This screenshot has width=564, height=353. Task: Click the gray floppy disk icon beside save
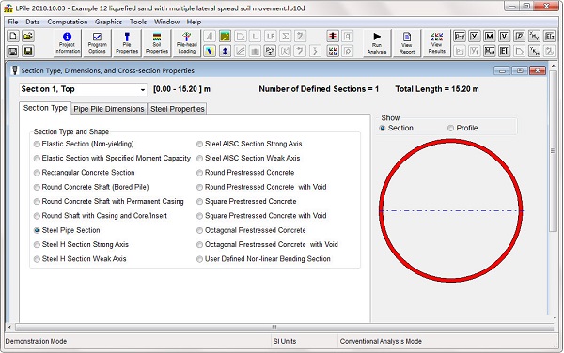(13, 51)
